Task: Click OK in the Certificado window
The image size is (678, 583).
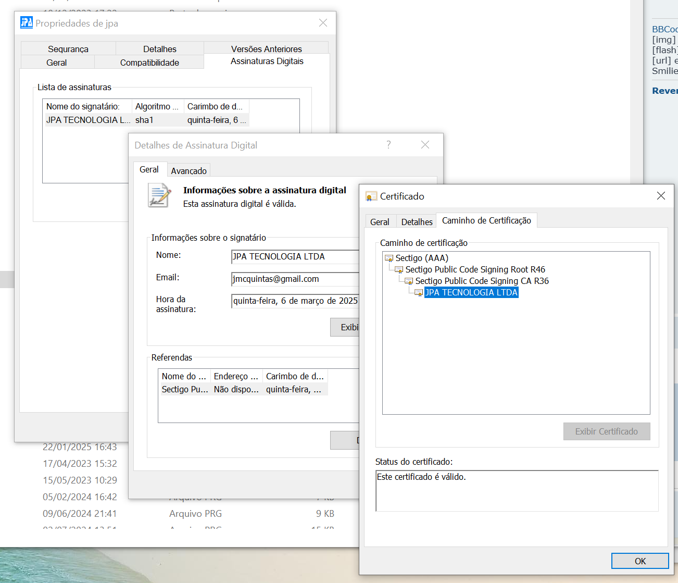Action: (x=640, y=561)
